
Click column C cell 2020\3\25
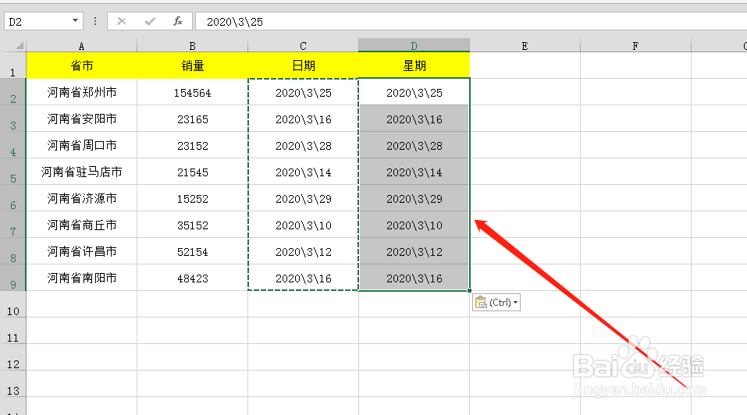303,92
